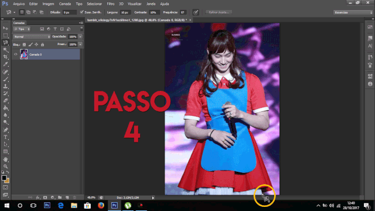Open the workspace switcher dropdown
Screen dimensions: 375x211
(x=353, y=12)
